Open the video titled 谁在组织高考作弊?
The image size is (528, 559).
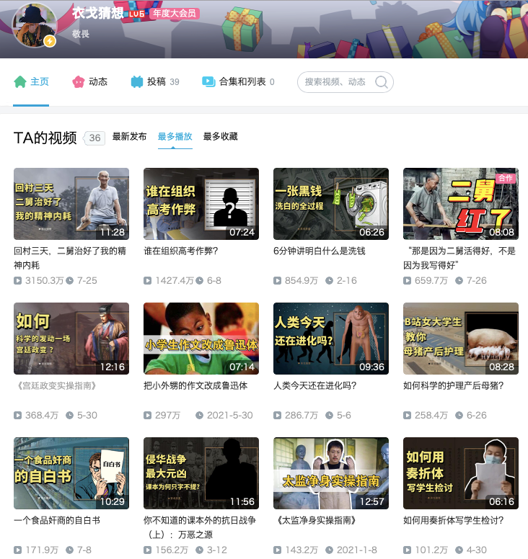180,251
